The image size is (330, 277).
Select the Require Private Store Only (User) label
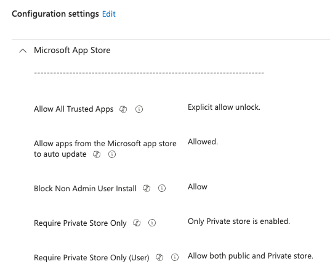click(92, 258)
